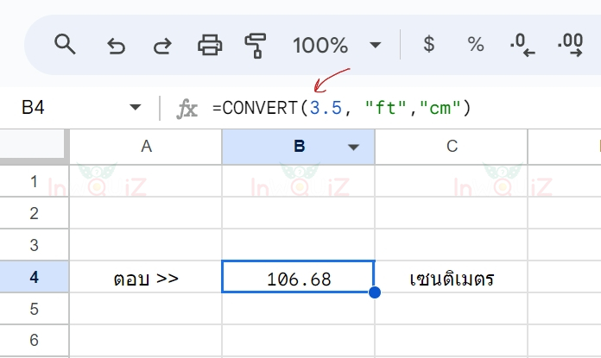Screen dimensions: 601x358
Task: Select row 6 header
Action: click(x=35, y=340)
